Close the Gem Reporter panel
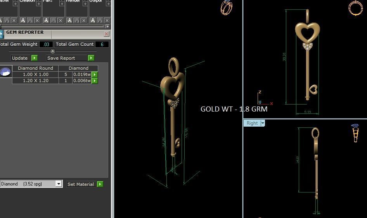367x218 pixels. pos(107,34)
